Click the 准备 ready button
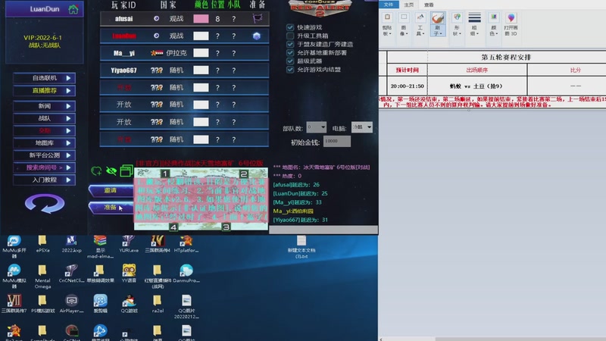Screen dimensions: 606x341 [x=111, y=207]
